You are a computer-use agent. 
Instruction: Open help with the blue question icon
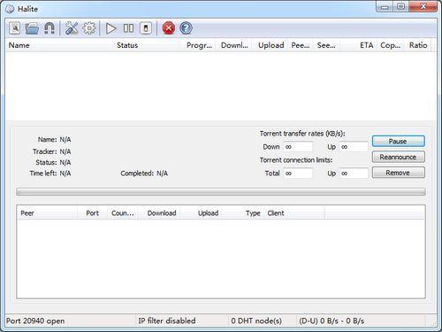click(186, 28)
